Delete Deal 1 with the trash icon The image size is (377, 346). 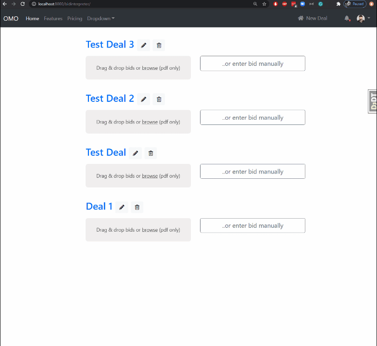(x=137, y=207)
